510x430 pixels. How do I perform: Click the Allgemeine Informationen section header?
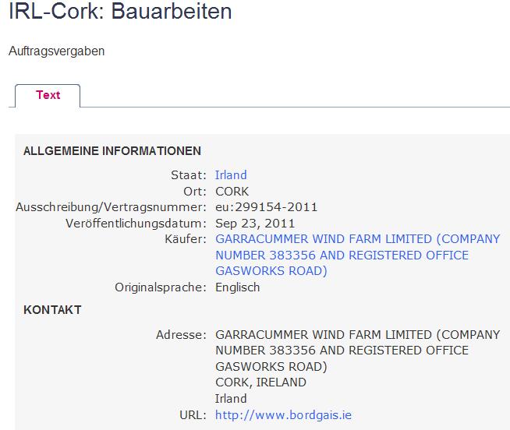pos(112,151)
